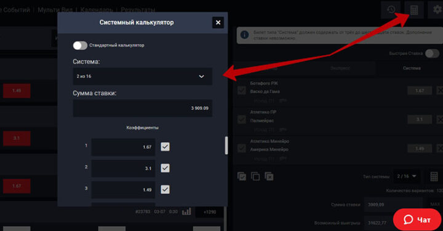Click odds 1.67 for Ботафого РЖ bet
This screenshot has height=231, width=443.
pyautogui.click(x=420, y=90)
